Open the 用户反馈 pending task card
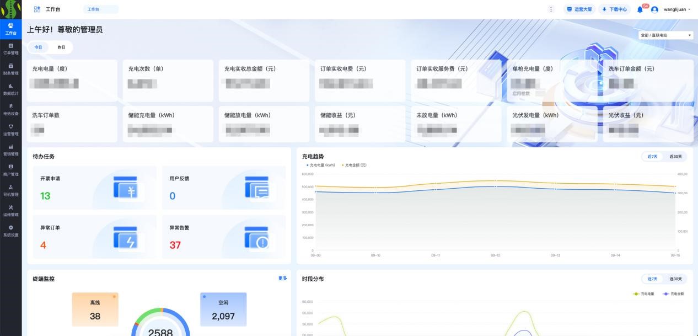The height and width of the screenshot is (336, 698). [x=224, y=188]
